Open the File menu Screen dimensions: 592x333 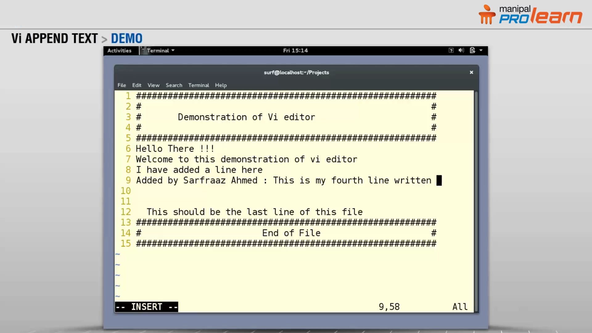(121, 85)
